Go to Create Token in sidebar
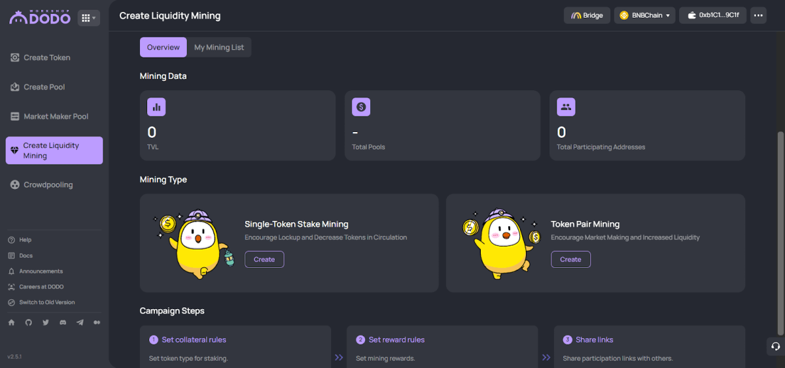 pos(47,58)
